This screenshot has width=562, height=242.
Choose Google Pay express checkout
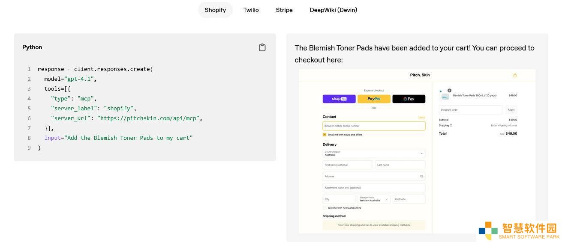409,99
